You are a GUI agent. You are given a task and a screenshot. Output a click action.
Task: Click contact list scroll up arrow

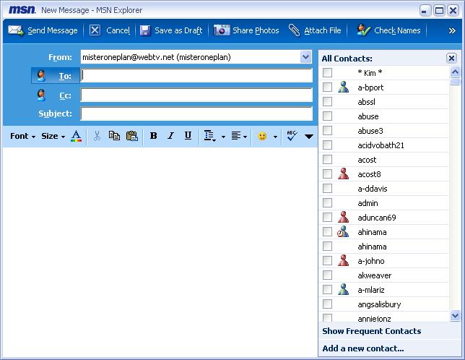(x=455, y=72)
